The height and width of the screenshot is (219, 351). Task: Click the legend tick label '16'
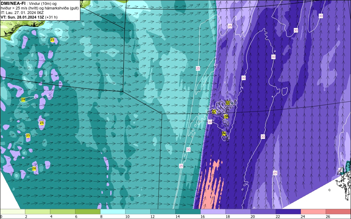(203, 217)
